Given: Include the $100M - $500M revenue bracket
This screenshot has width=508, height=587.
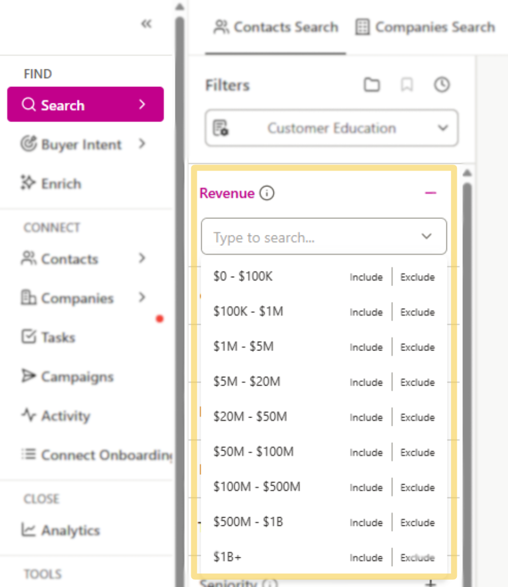Looking at the screenshot, I should tap(365, 487).
